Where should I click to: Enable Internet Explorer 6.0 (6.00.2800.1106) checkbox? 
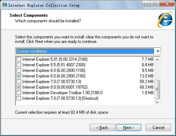click(x=19, y=70)
